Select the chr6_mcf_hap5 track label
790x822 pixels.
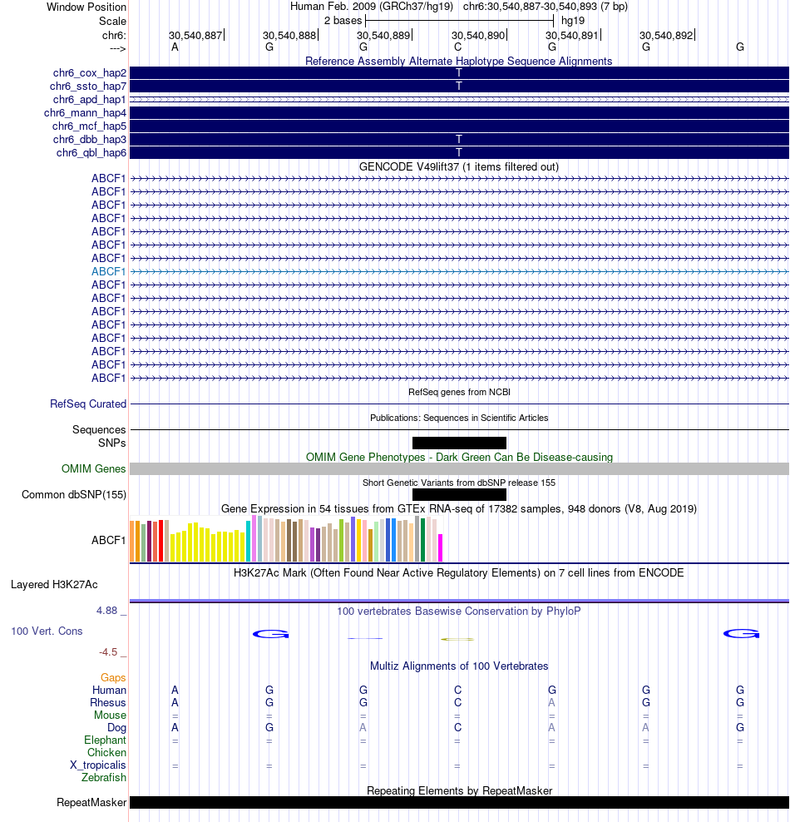click(x=89, y=126)
